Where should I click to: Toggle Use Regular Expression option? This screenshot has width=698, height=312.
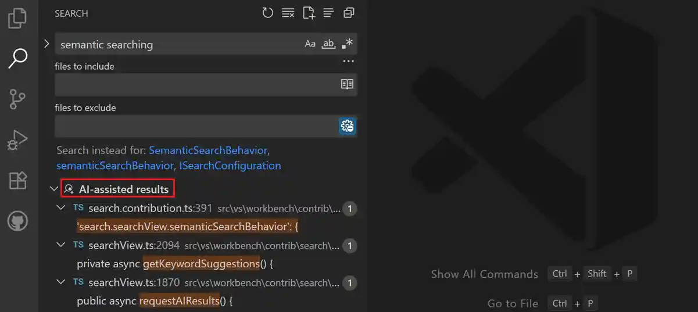click(348, 44)
